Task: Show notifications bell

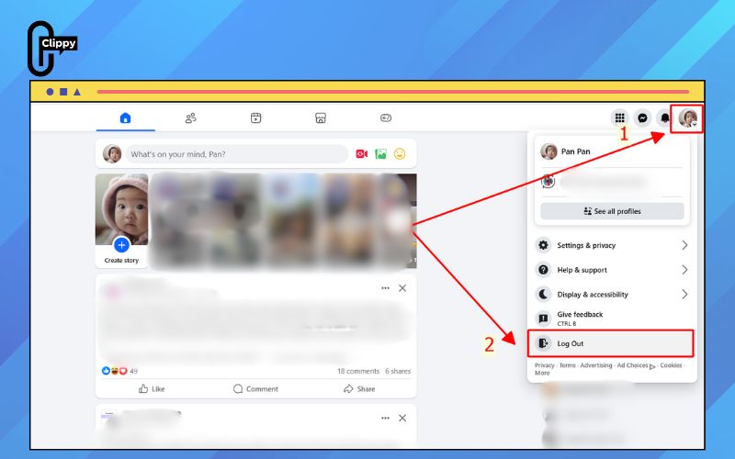Action: (x=664, y=118)
